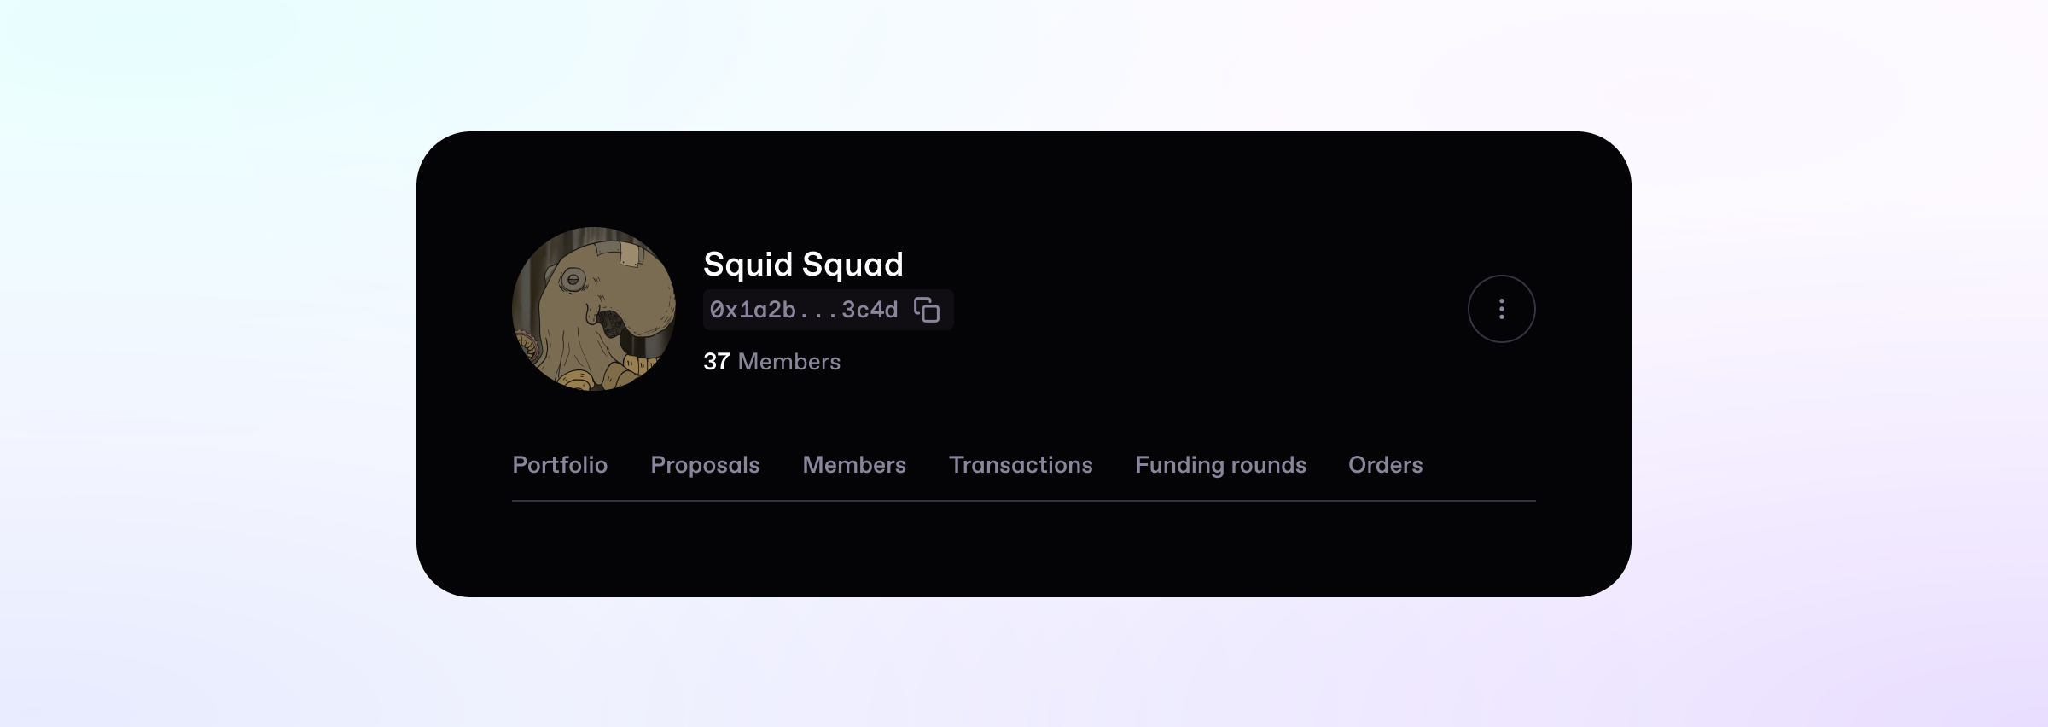2048x727 pixels.
Task: View the Transactions tab
Action: point(1021,465)
